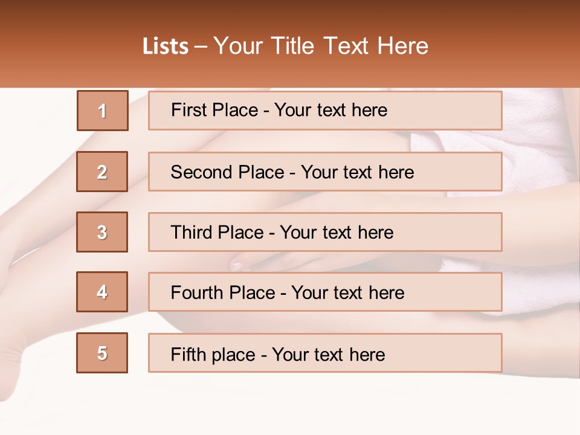Click the words 'Second Place'
This screenshot has height=435, width=580.
(x=228, y=172)
